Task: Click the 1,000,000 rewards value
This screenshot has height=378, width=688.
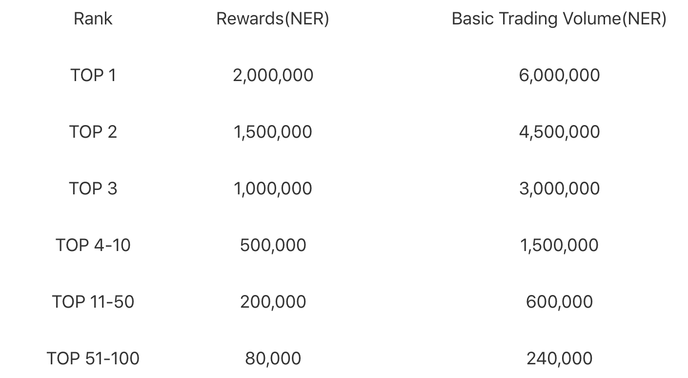Action: click(273, 189)
